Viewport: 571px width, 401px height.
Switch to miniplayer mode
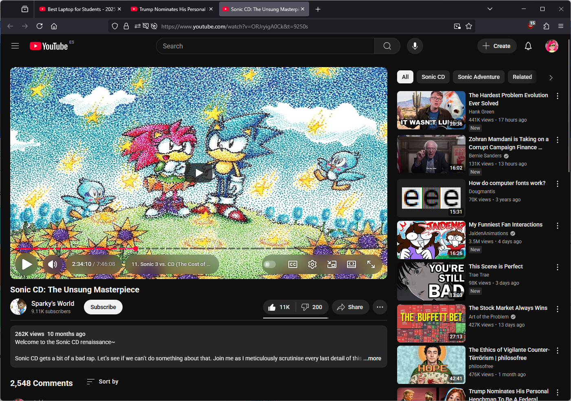point(332,264)
